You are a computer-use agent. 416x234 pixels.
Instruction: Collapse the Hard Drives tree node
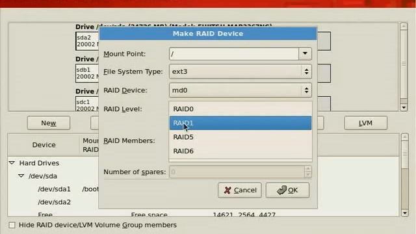(12, 163)
